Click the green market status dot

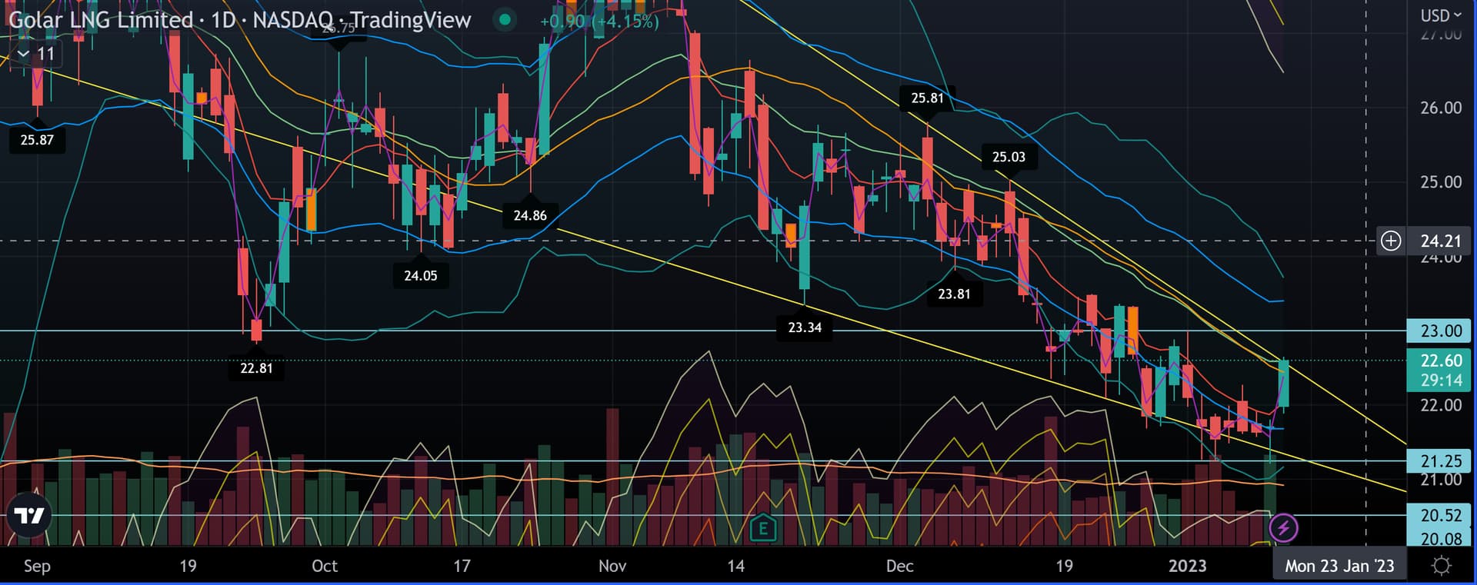click(x=505, y=20)
